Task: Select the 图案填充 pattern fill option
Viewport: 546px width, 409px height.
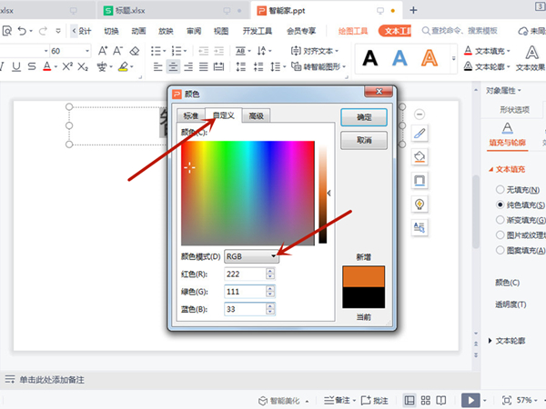Action: tap(500, 250)
